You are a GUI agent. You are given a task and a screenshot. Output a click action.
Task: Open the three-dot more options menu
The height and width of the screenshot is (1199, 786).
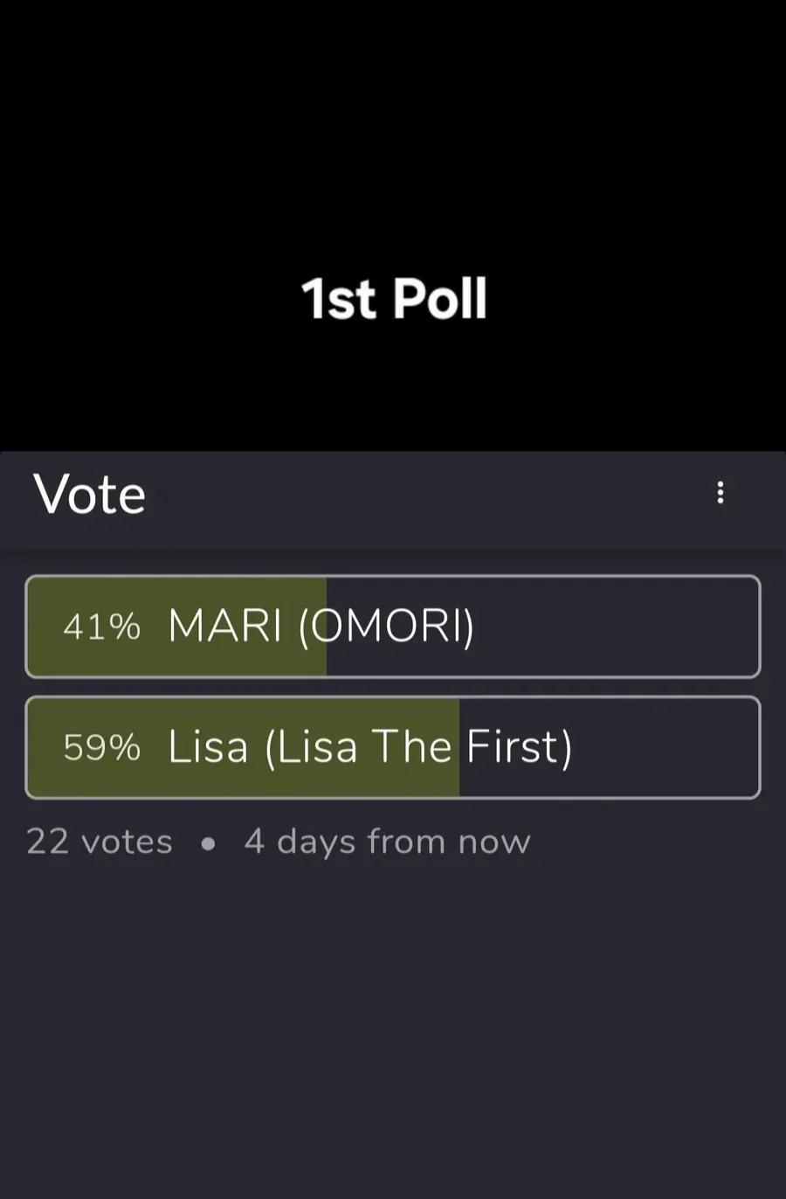(x=720, y=493)
